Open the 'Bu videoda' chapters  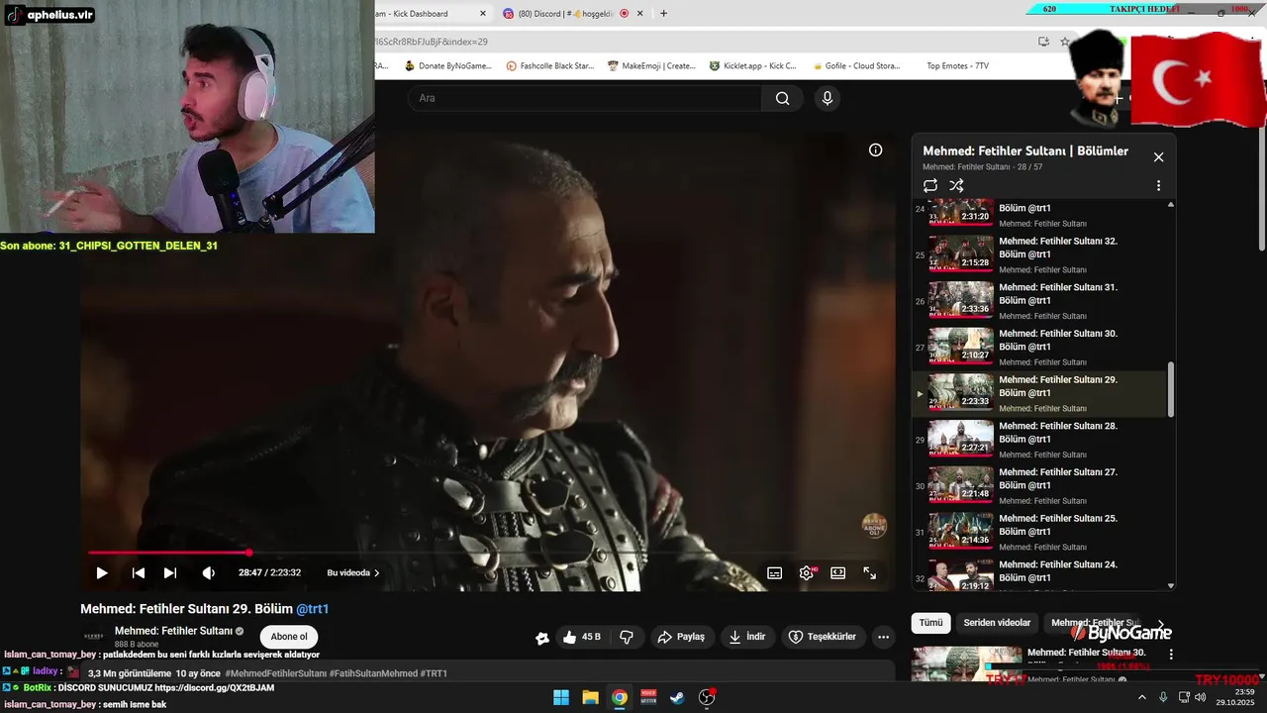(353, 572)
